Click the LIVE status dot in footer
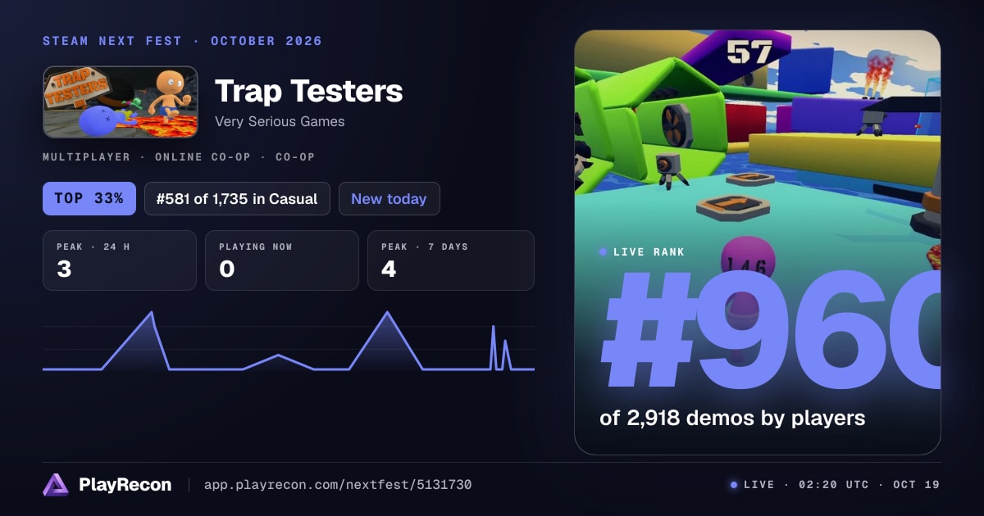The height and width of the screenshot is (516, 984). coord(734,485)
